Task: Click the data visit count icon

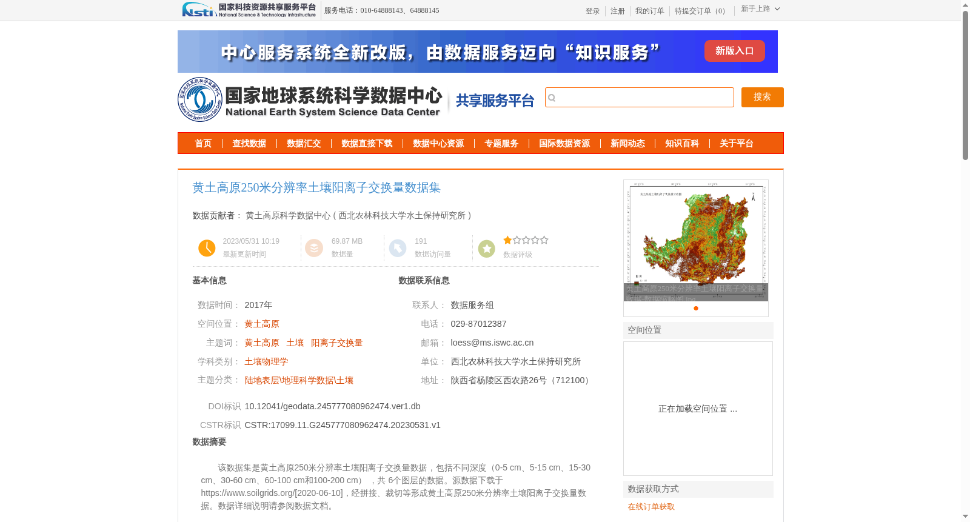Action: coord(398,248)
